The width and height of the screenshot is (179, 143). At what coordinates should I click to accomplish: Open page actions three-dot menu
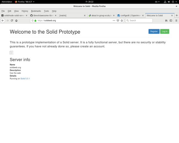click(x=114, y=21)
